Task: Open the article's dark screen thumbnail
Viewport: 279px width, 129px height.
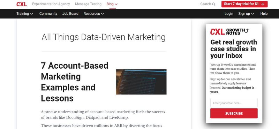Action: (141, 82)
